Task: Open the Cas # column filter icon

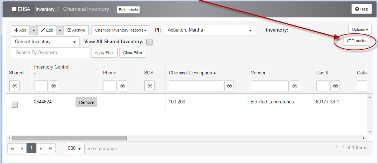Action: point(335,86)
